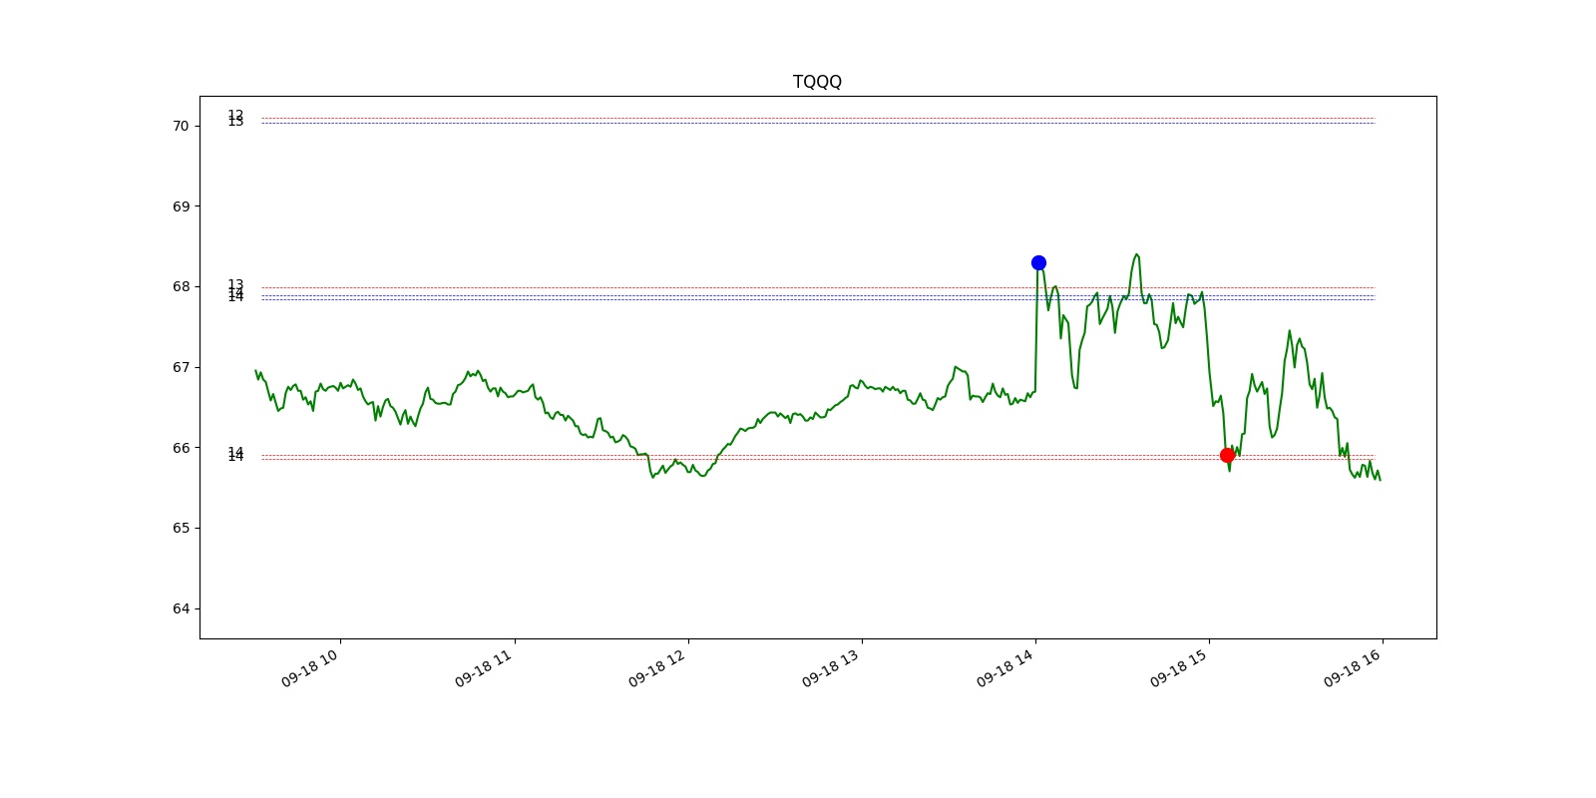Click the y-axis label 70
The image size is (1596, 798).
(181, 126)
